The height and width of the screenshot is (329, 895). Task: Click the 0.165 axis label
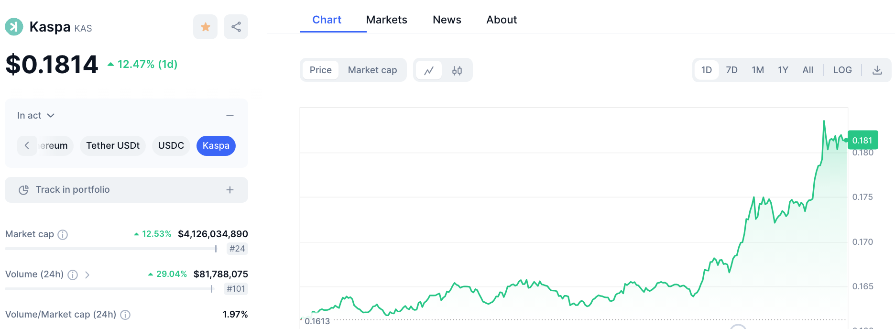click(862, 286)
